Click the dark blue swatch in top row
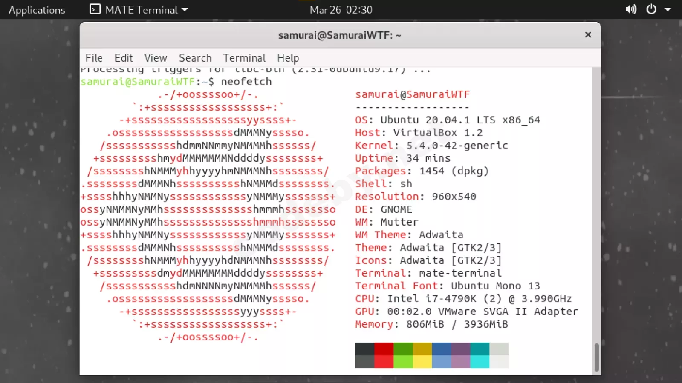 [441, 349]
